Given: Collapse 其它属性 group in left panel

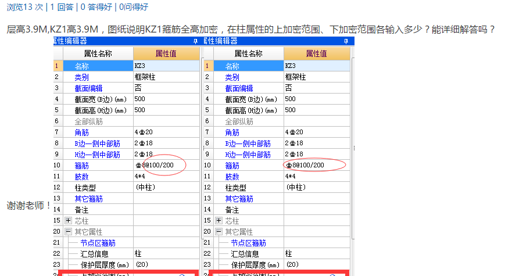Looking at the screenshot, I should 68,232.
